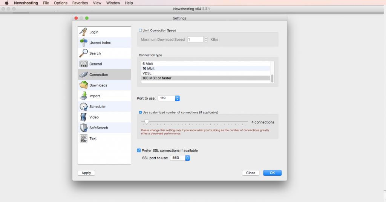Open the Search settings section
This screenshot has width=386, height=202.
pos(104,53)
